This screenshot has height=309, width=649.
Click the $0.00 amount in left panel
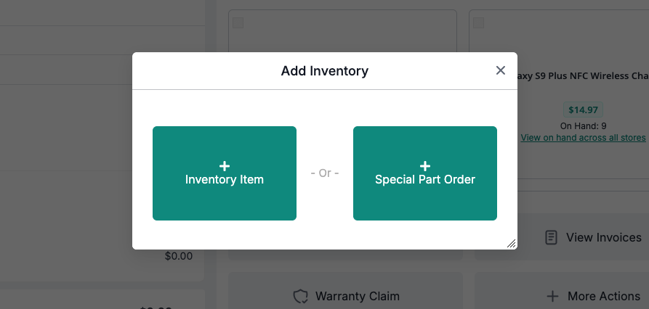pos(179,255)
